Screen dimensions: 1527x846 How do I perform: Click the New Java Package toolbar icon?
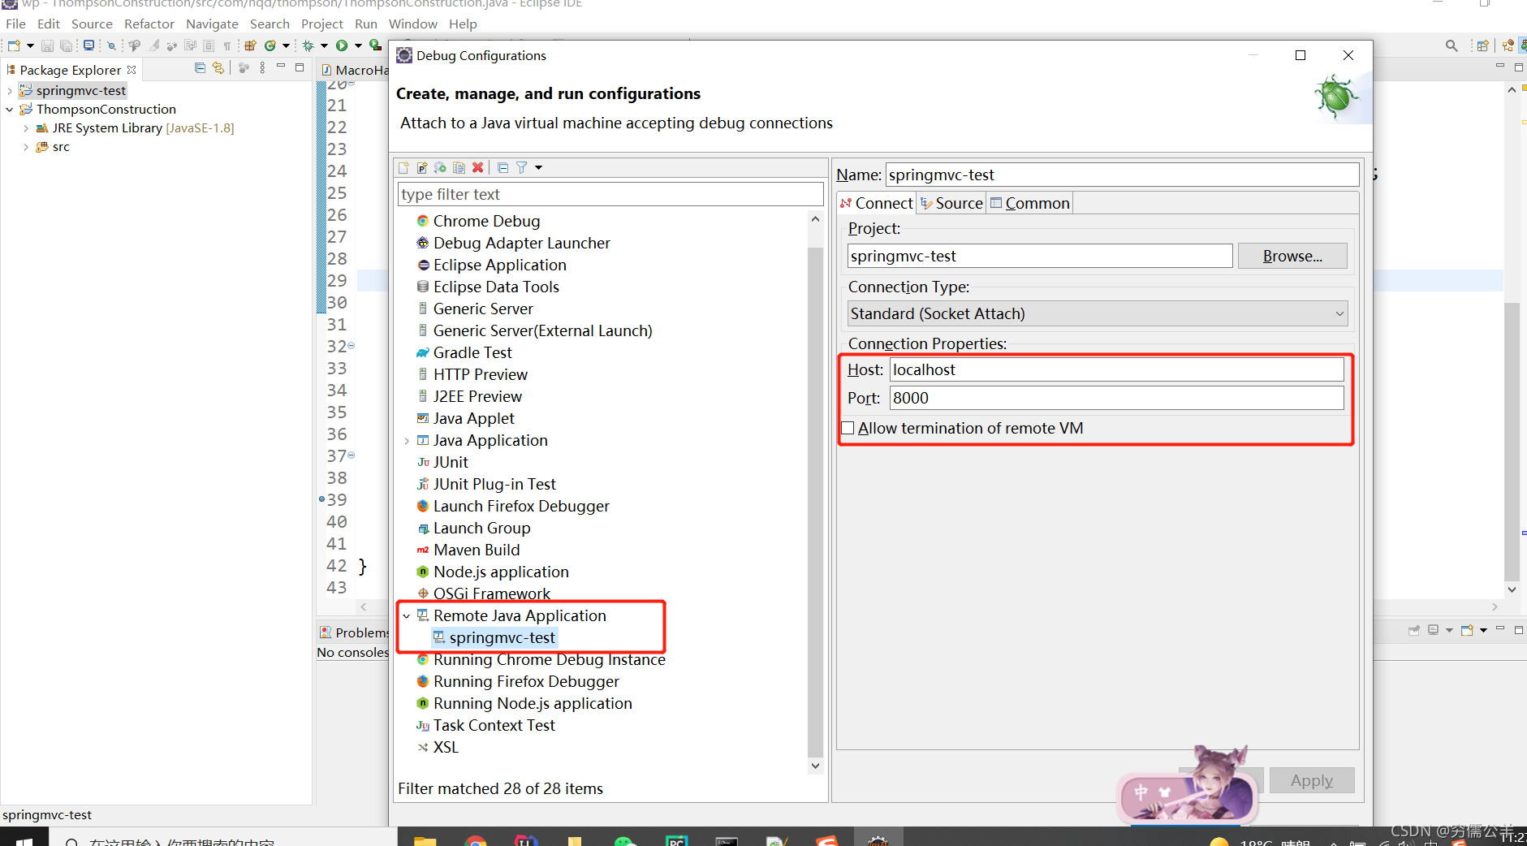(x=251, y=45)
